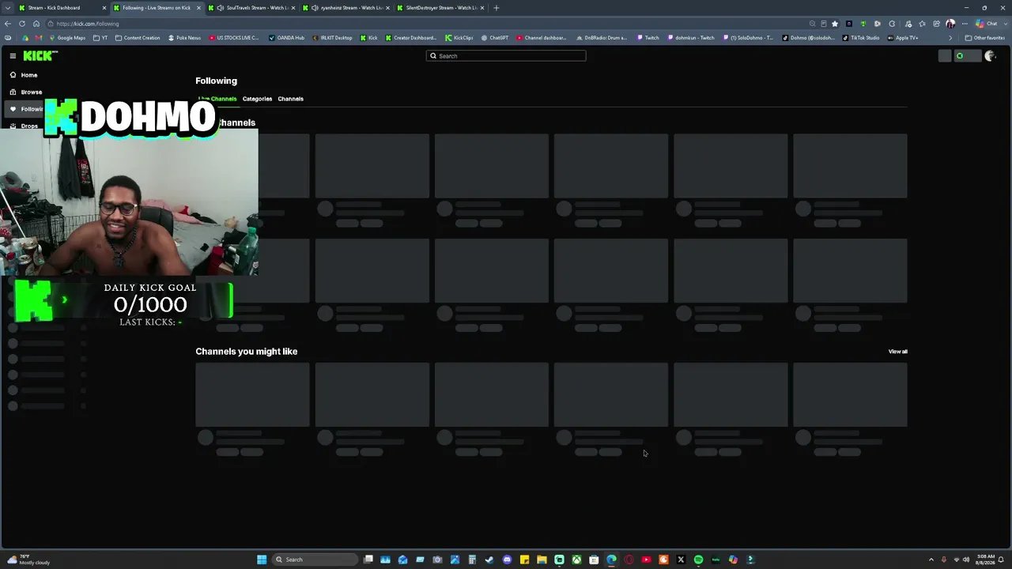
Task: Open the Windows Start menu
Action: tap(262, 560)
